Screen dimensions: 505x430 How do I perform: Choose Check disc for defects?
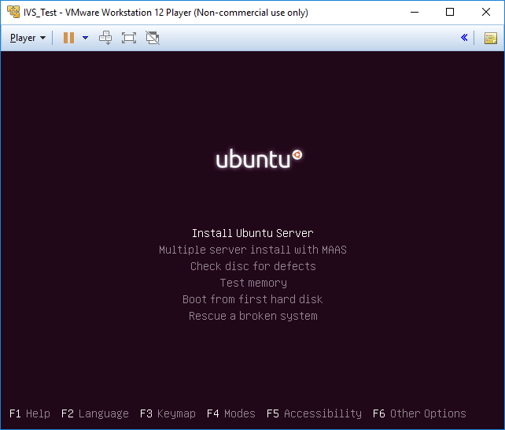coord(252,266)
